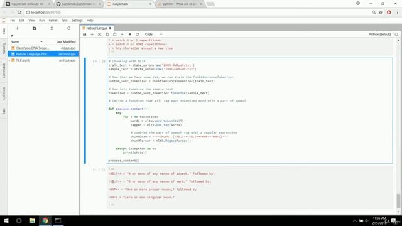Viewport: 402px width, 226px height.
Task: Open the Tabs menu
Action: tap(64, 21)
